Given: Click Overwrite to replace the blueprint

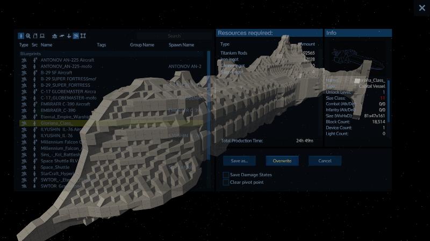Looking at the screenshot, I should click(282, 161).
